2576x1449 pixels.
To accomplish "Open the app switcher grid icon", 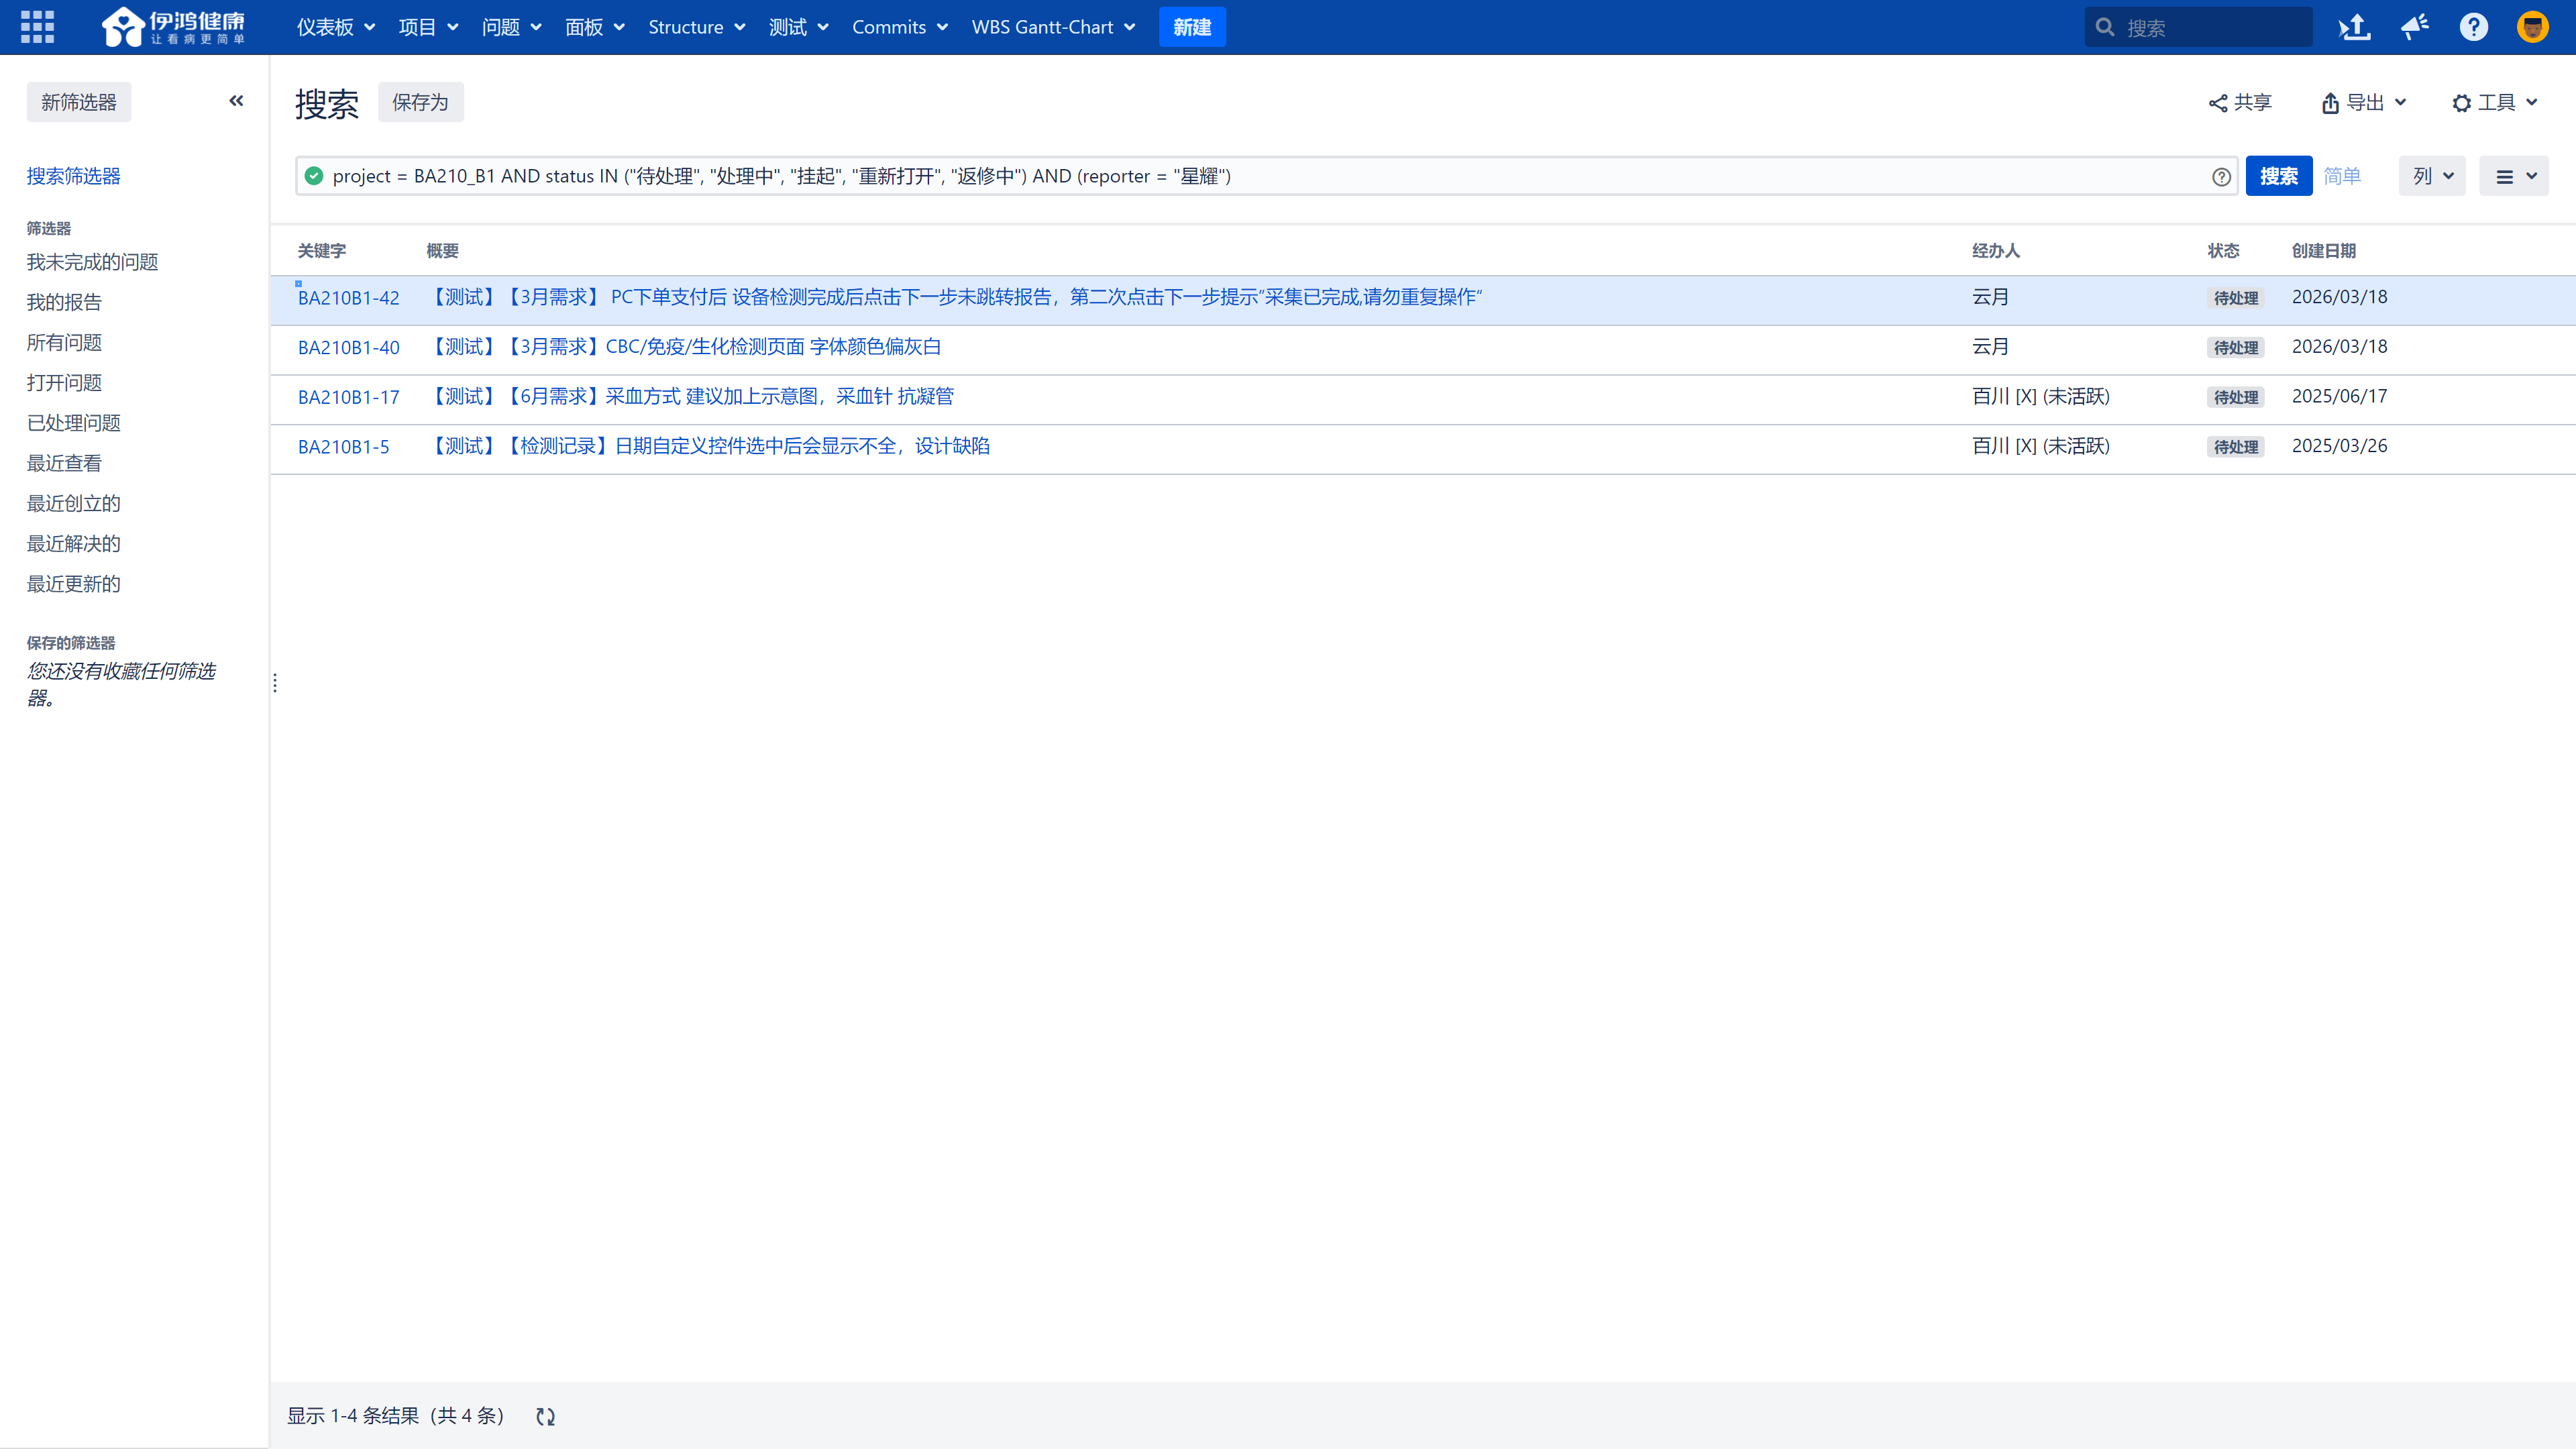I will (37, 27).
